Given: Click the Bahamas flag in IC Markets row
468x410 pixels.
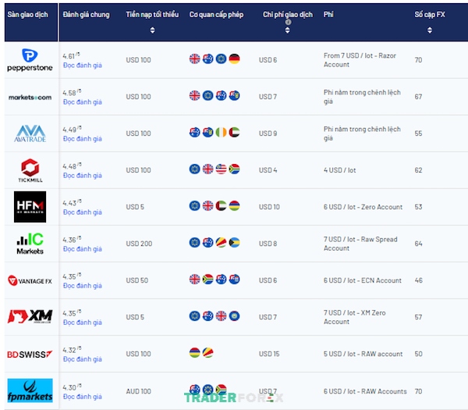Looking at the screenshot, I should click(234, 242).
